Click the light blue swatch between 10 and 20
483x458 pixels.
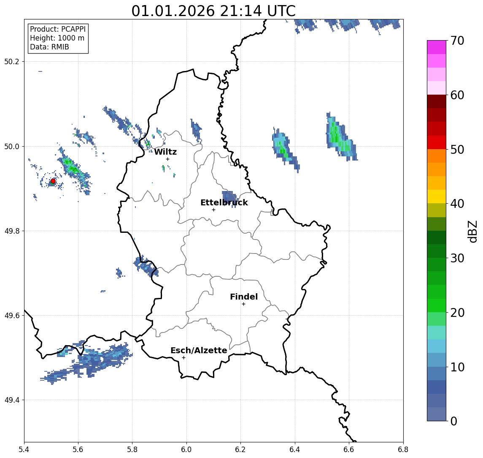(x=437, y=346)
